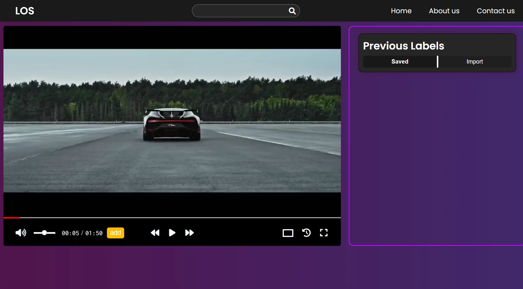Image resolution: width=523 pixels, height=289 pixels.
Task: Click the rewind double-arrow button
Action: tap(155, 233)
